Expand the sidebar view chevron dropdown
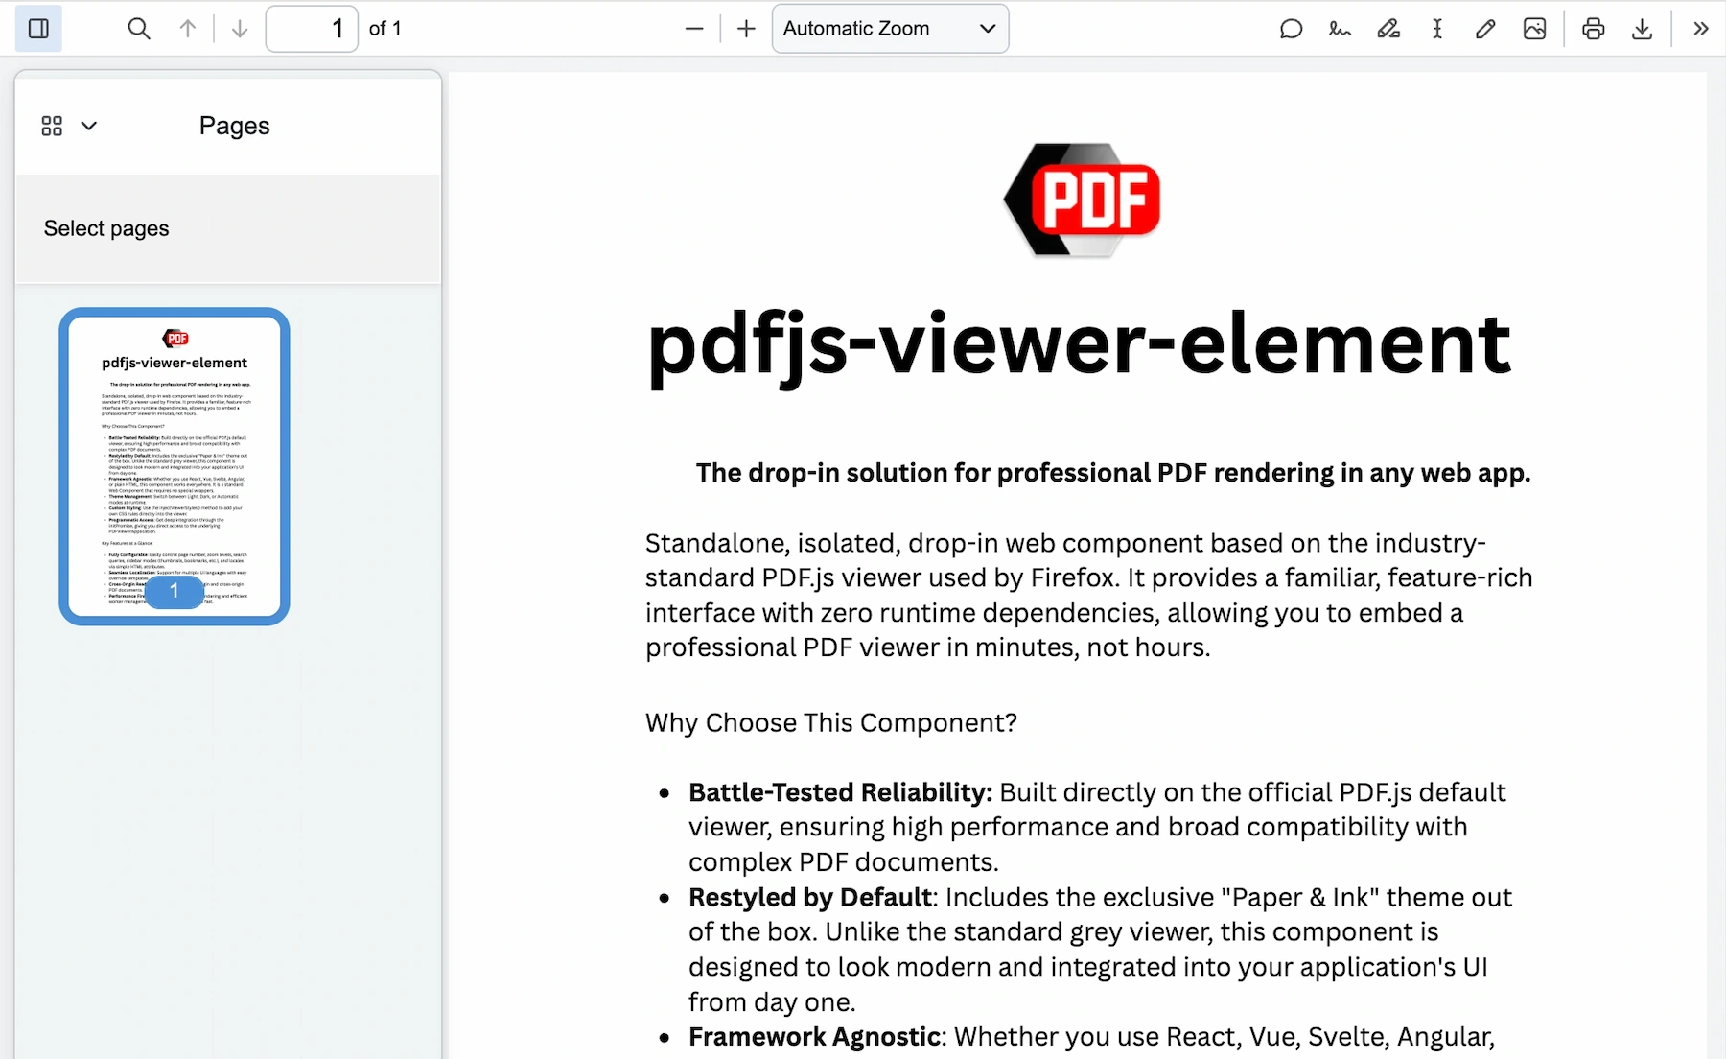 click(89, 126)
